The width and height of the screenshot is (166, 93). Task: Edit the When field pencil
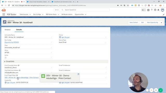coord(52,52)
